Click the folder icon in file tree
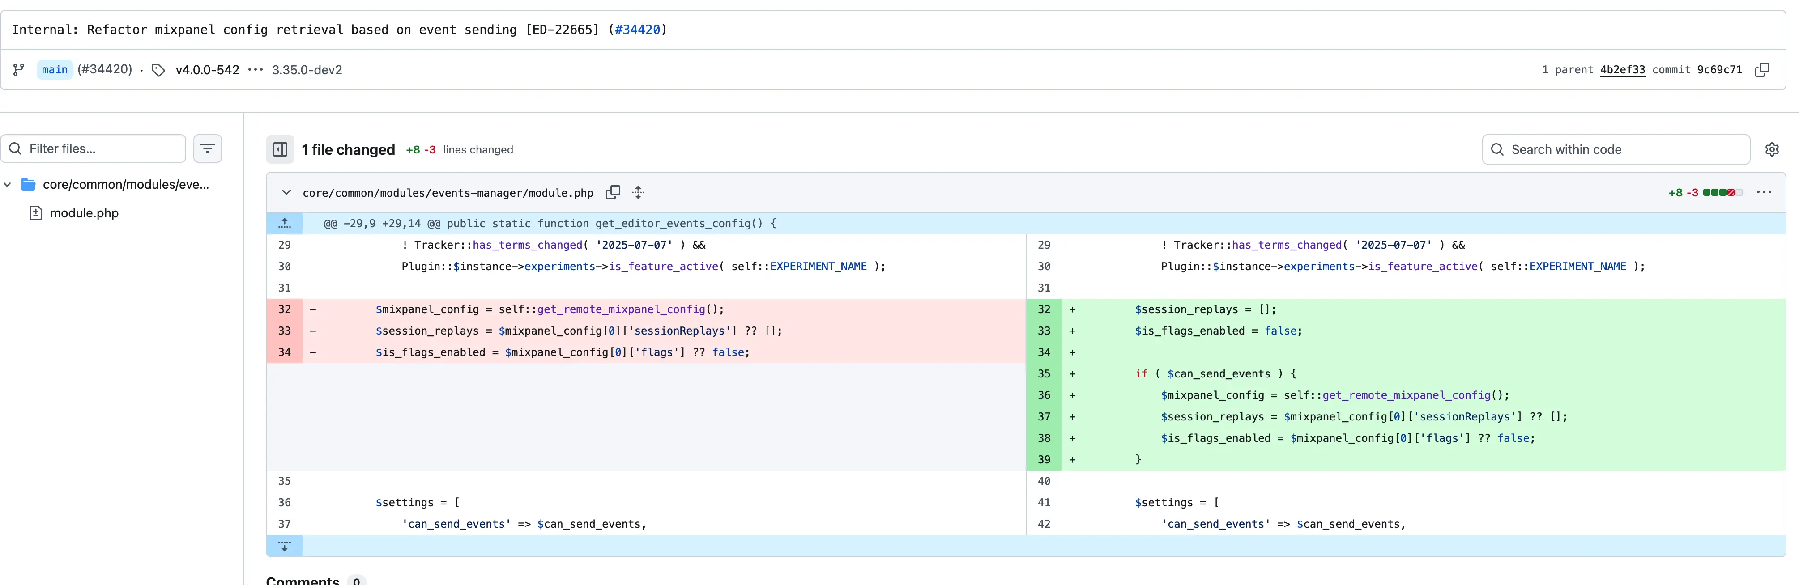The height and width of the screenshot is (585, 1799). 29,184
